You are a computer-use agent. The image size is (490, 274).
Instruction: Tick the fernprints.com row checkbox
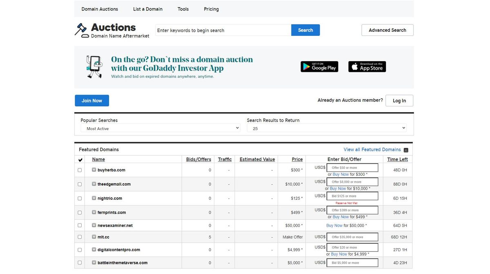(x=80, y=212)
